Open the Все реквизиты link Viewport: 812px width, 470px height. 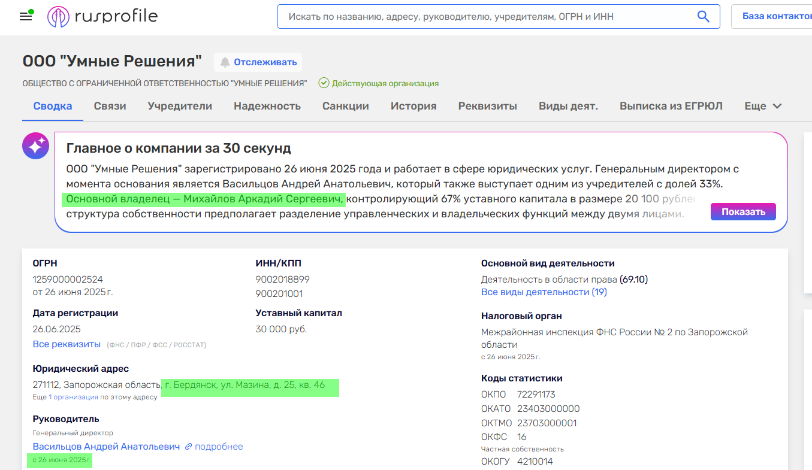[67, 344]
